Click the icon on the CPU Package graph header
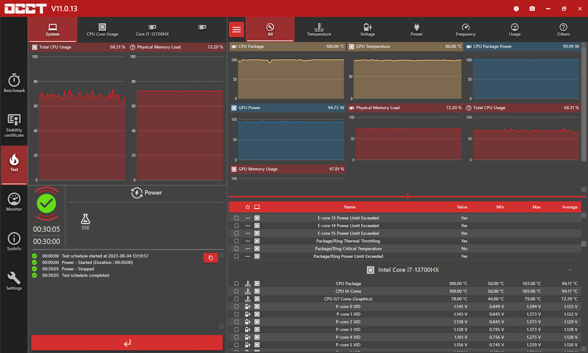This screenshot has width=588, height=353. point(234,47)
